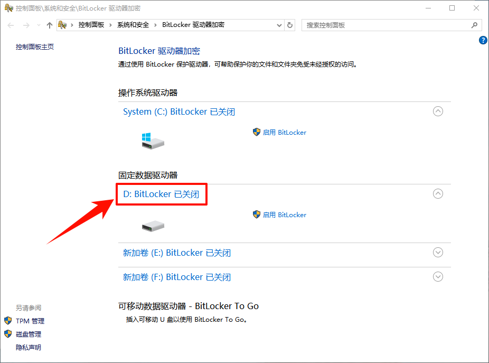This screenshot has height=363, width=489.
Task: Click the BitLocker 驱动器加密 page title
Action: pos(159,51)
